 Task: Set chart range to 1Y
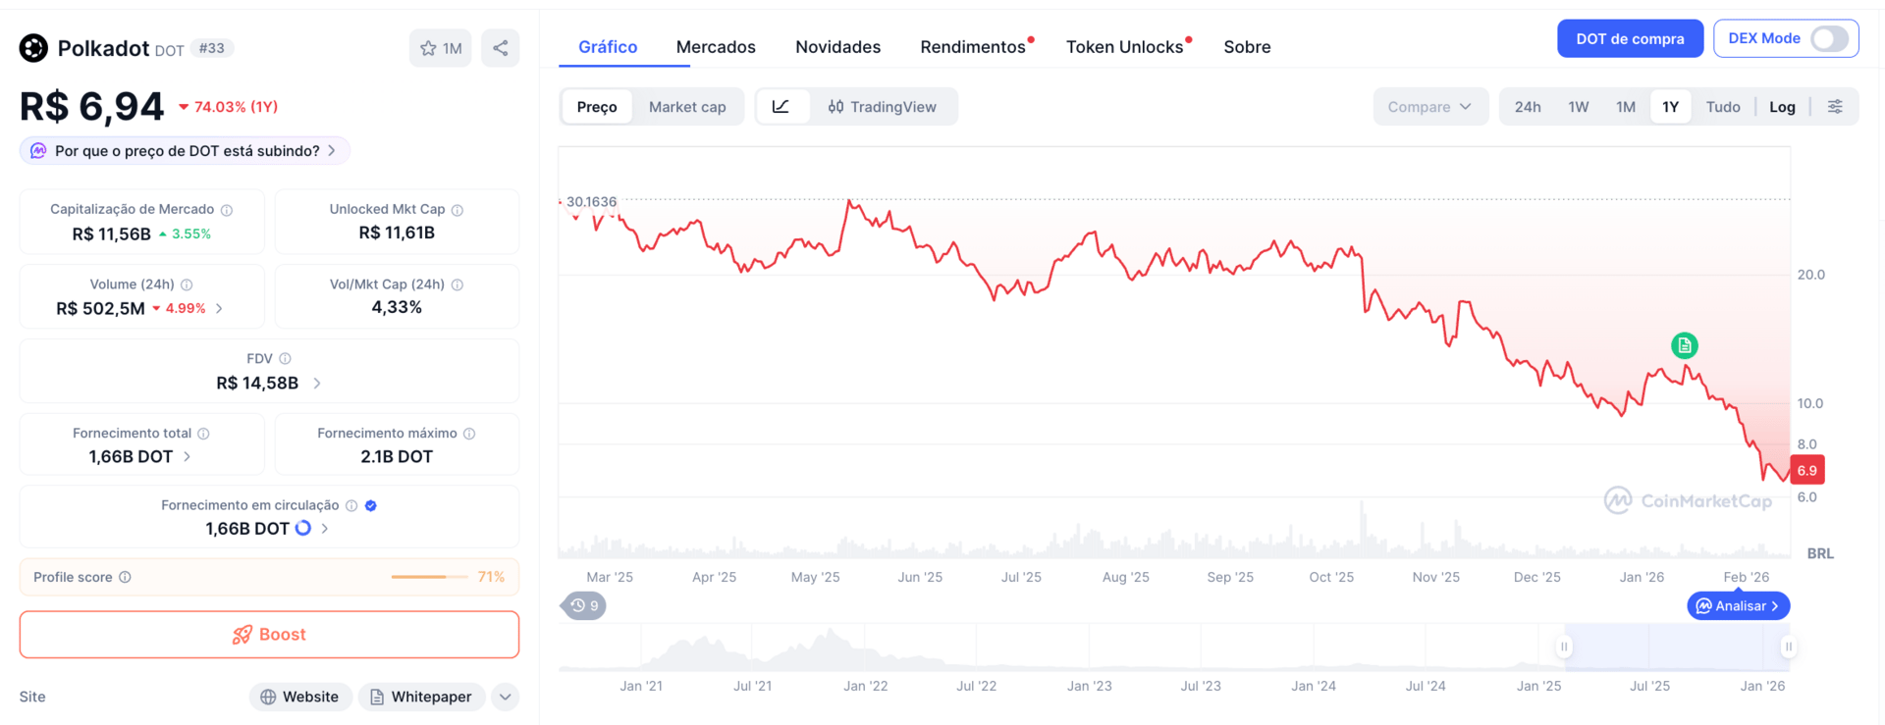1671,107
